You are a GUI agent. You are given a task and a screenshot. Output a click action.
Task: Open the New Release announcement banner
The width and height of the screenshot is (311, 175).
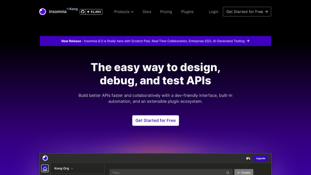(x=155, y=41)
